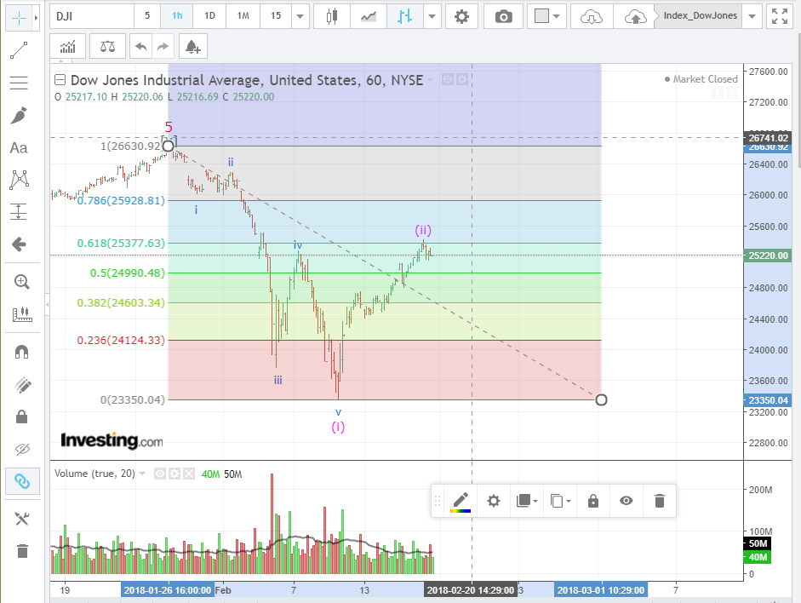Open compare symbols with the scales icon
This screenshot has height=603, width=801.
point(107,47)
